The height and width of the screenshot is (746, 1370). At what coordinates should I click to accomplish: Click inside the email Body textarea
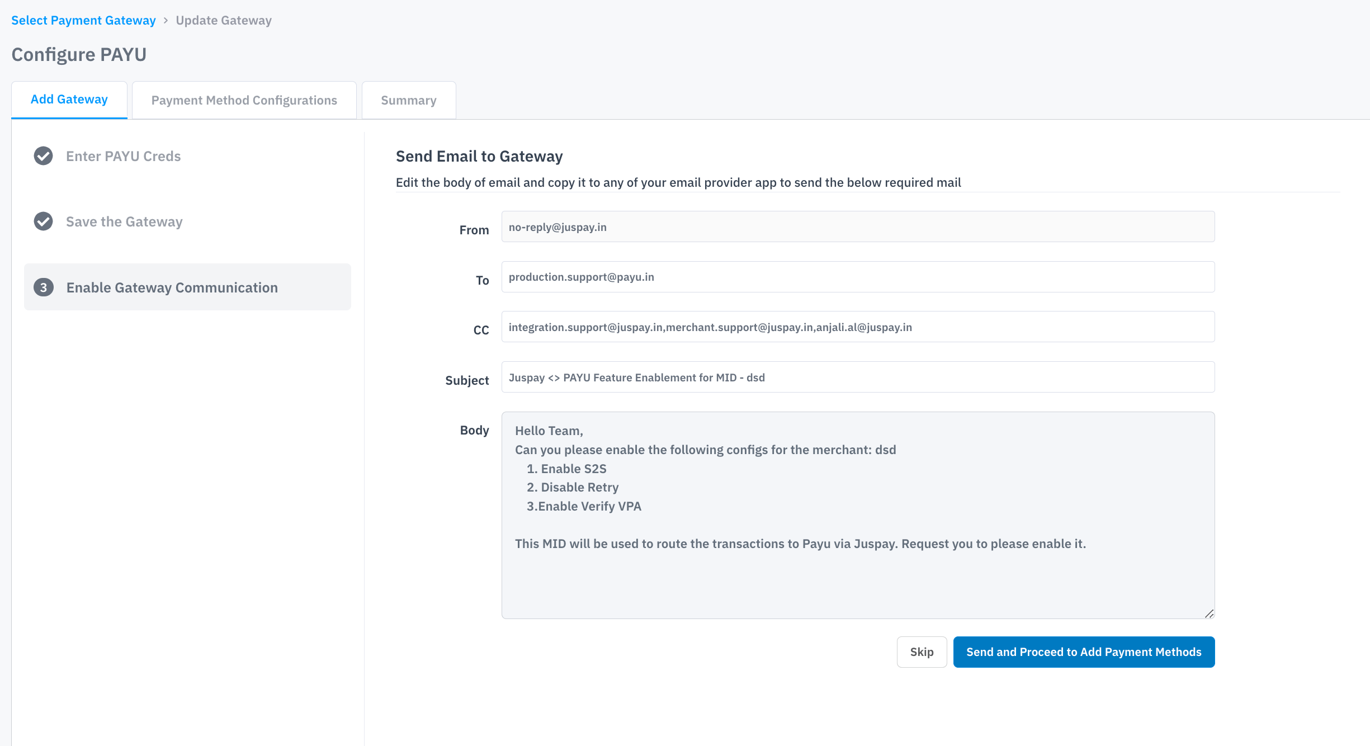[x=858, y=576]
